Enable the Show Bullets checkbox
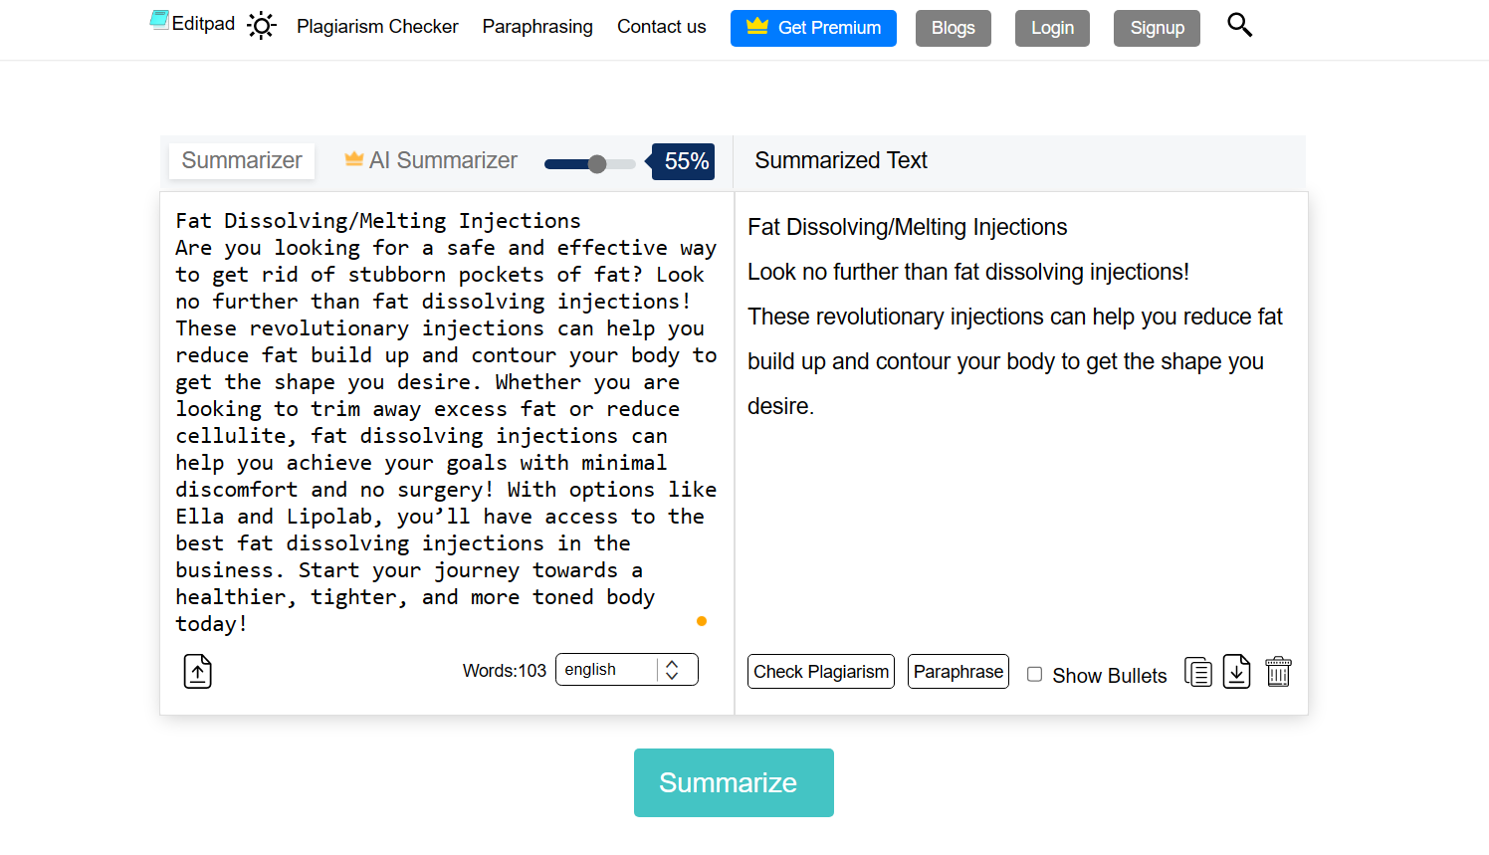Image resolution: width=1489 pixels, height=855 pixels. 1035,675
